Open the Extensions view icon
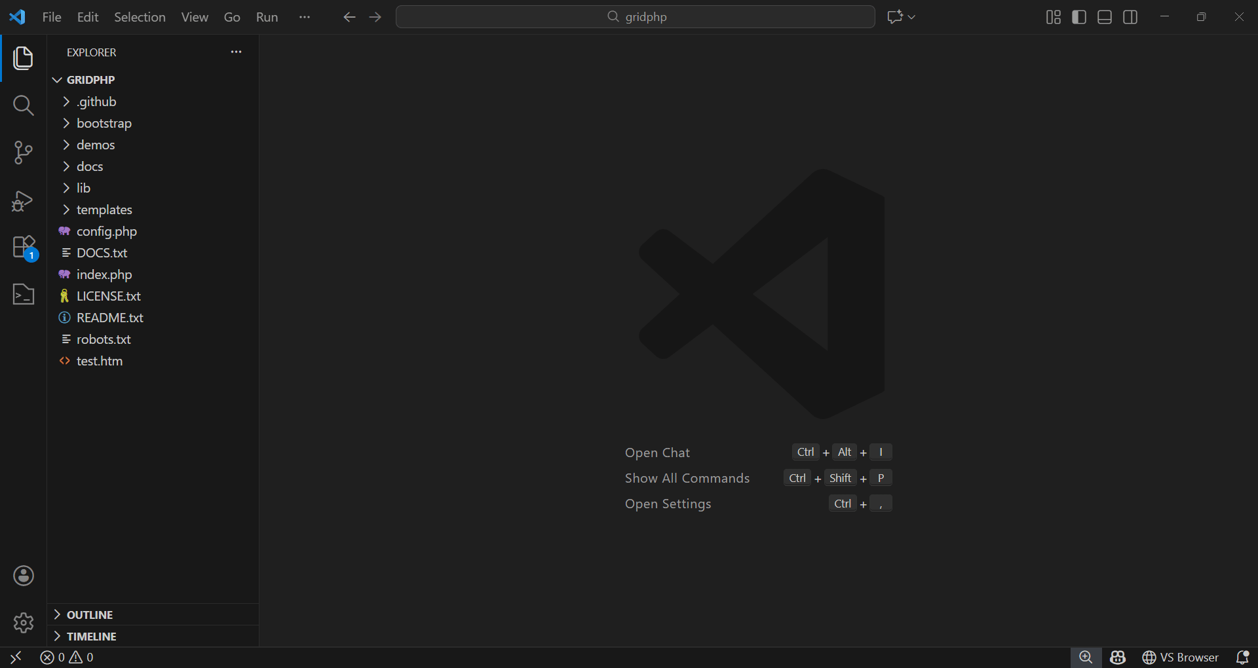Image resolution: width=1258 pixels, height=668 pixels. (24, 248)
